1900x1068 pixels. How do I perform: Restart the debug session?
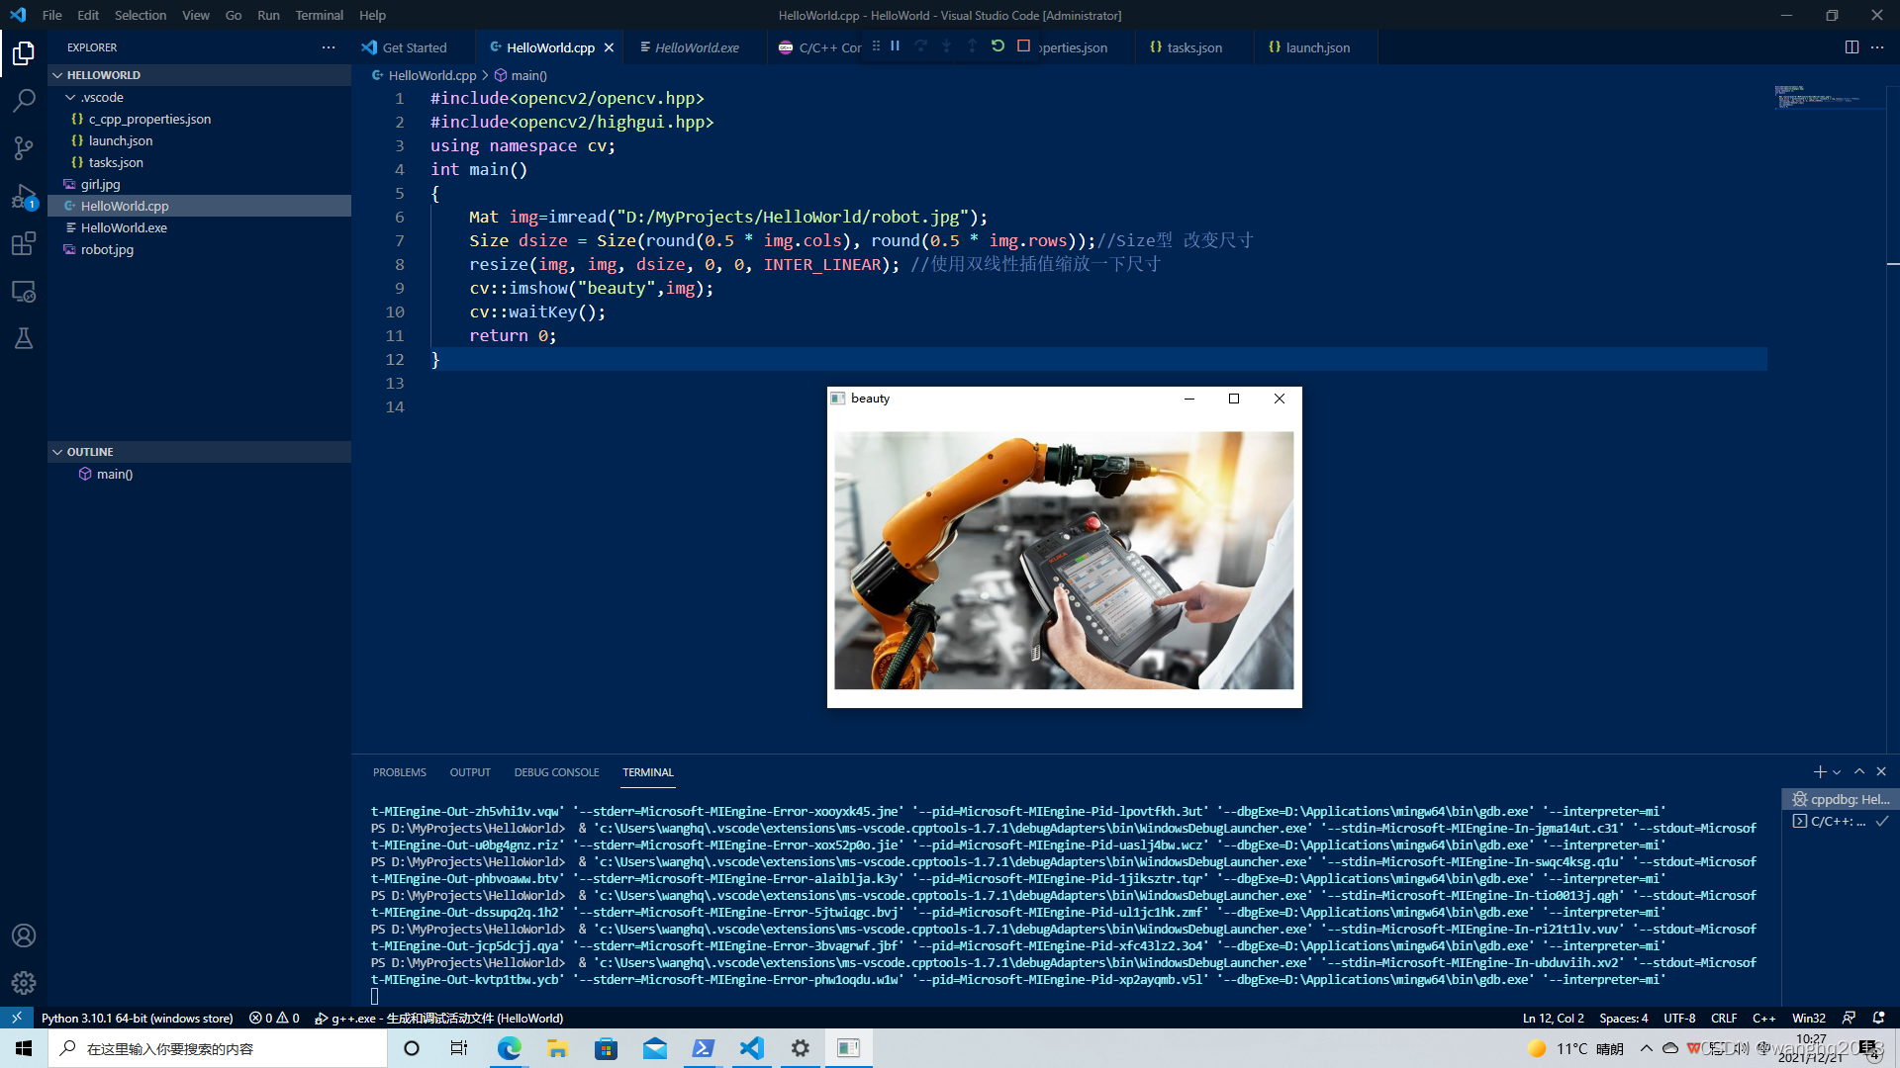pos(997,46)
